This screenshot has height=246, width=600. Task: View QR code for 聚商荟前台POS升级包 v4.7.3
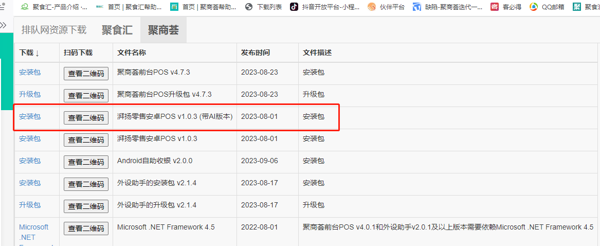[86, 96]
